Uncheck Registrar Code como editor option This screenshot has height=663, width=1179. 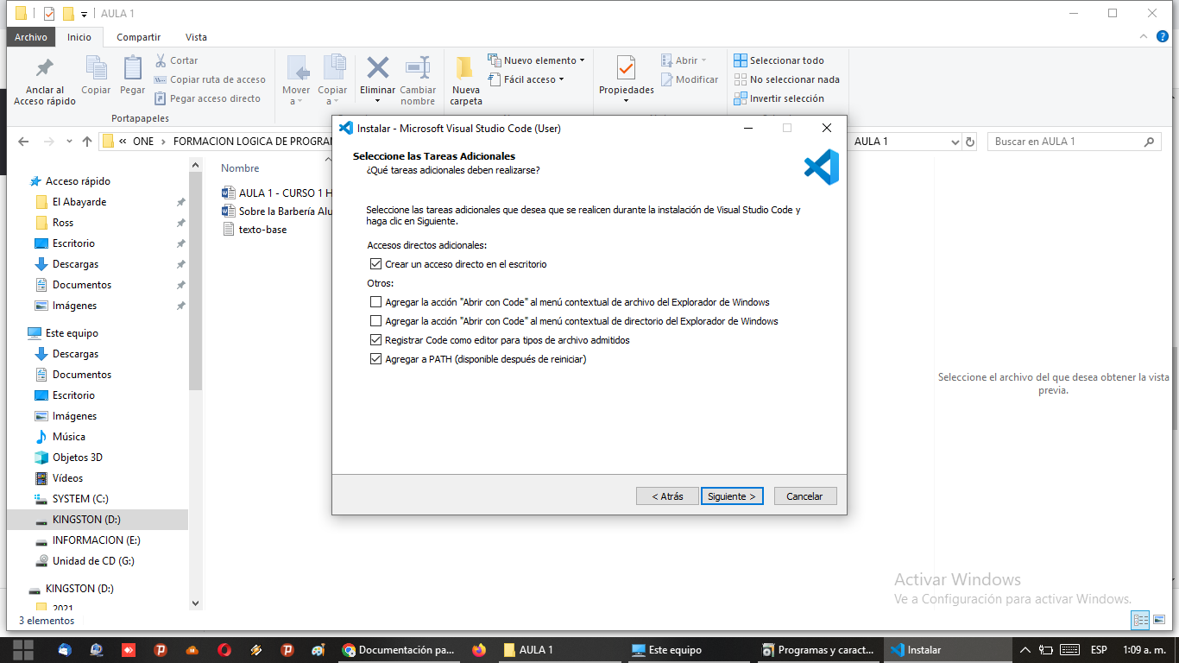[375, 340]
